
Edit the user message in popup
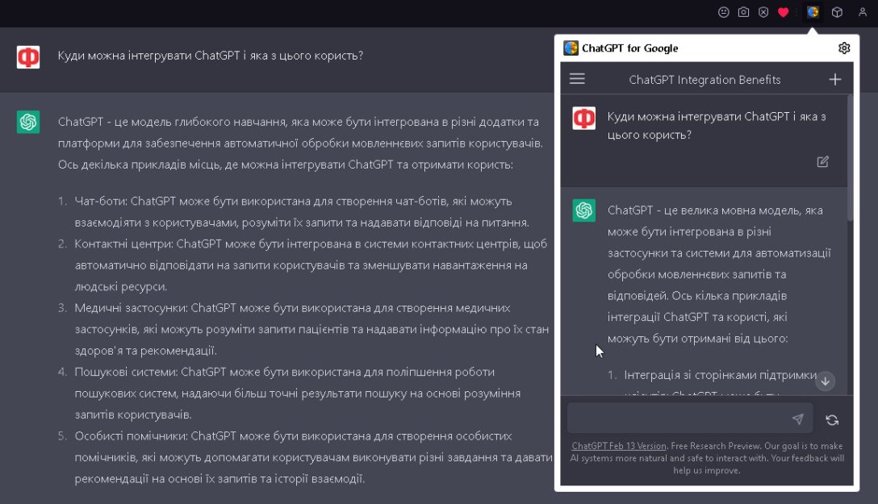tap(822, 161)
